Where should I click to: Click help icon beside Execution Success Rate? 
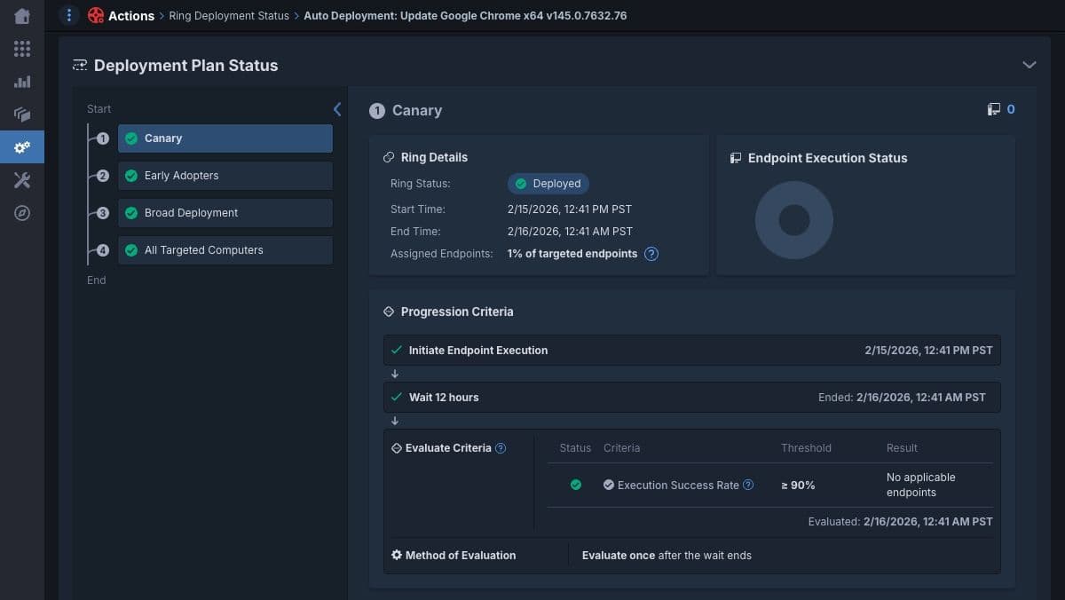[x=748, y=485]
